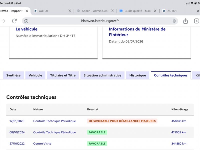Click the Kilométrage column header

point(179,109)
